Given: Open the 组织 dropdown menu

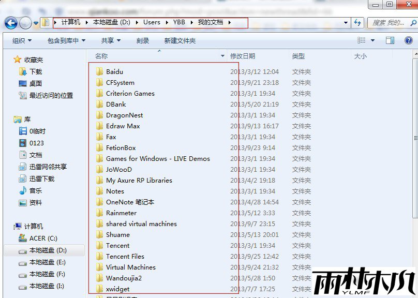Looking at the screenshot, I should 22,41.
